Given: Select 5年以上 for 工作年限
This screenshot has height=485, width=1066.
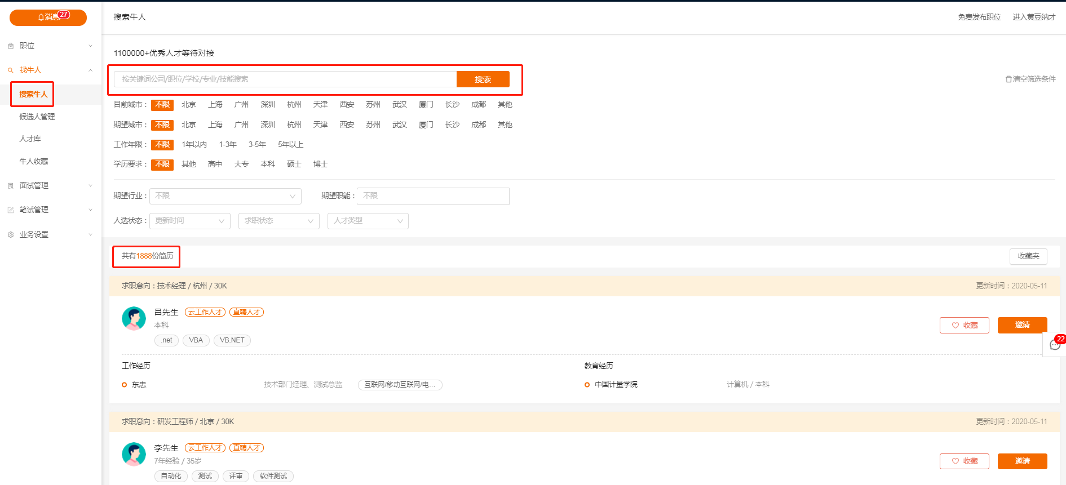Looking at the screenshot, I should 291,145.
